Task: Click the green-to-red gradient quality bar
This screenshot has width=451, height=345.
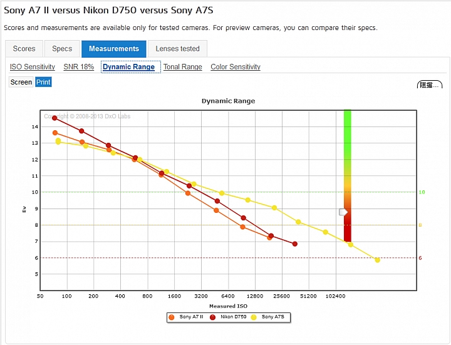Action: (x=348, y=176)
